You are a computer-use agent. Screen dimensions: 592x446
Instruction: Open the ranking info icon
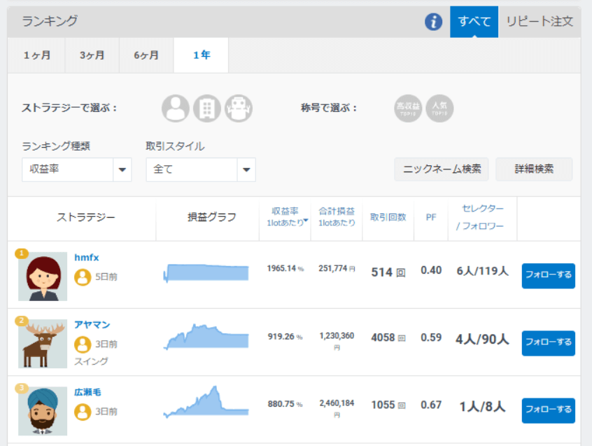point(432,22)
